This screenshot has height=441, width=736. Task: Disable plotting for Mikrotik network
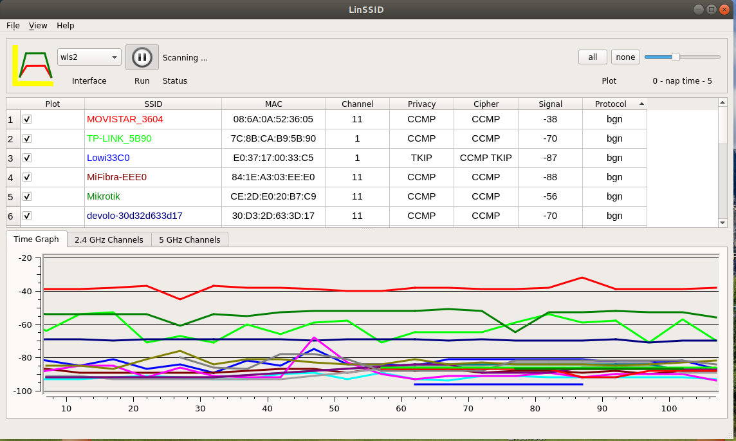click(27, 196)
